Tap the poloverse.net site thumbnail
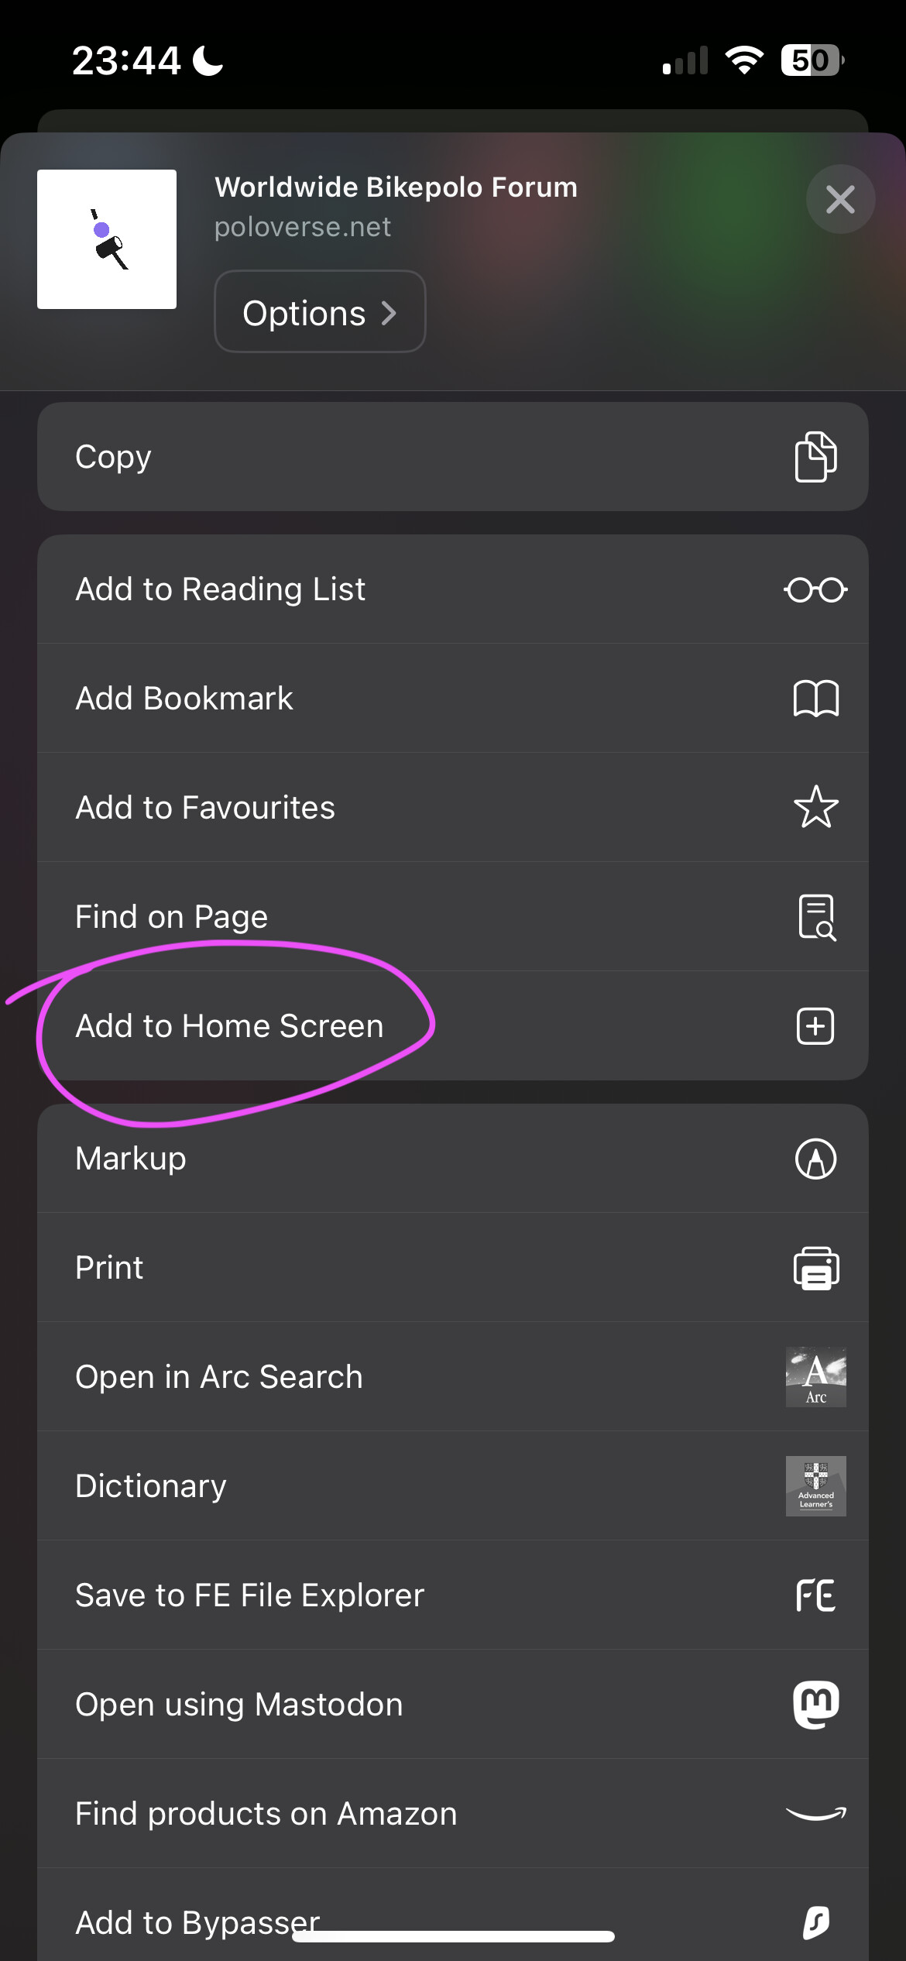 coord(107,239)
